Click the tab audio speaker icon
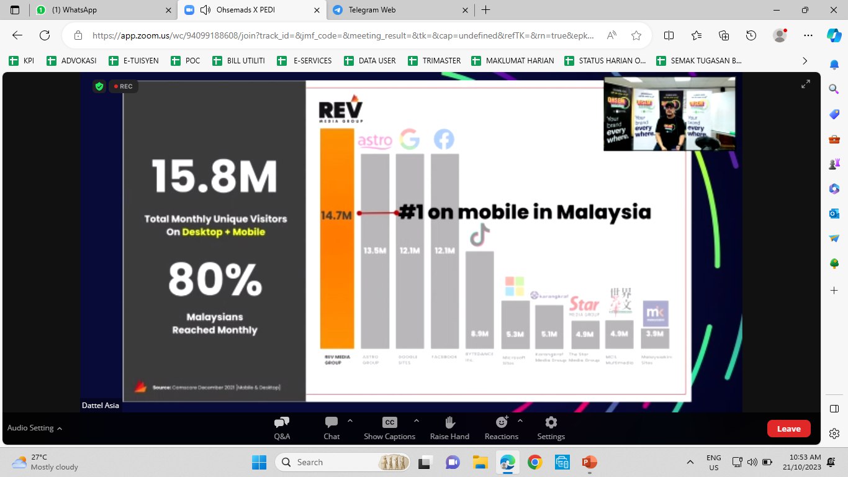848x477 pixels. pos(205,10)
